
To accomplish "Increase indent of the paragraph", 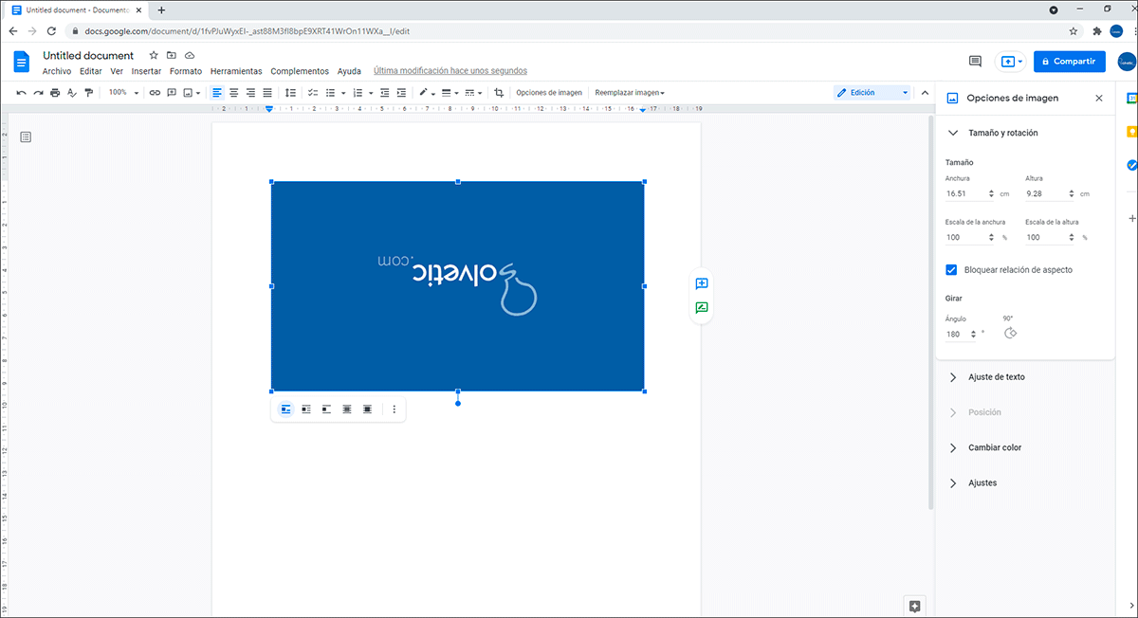I will pos(401,93).
